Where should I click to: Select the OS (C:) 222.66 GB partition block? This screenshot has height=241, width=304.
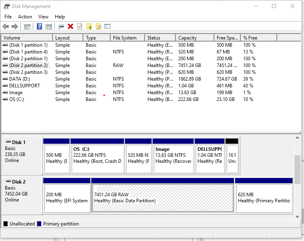coord(97,156)
